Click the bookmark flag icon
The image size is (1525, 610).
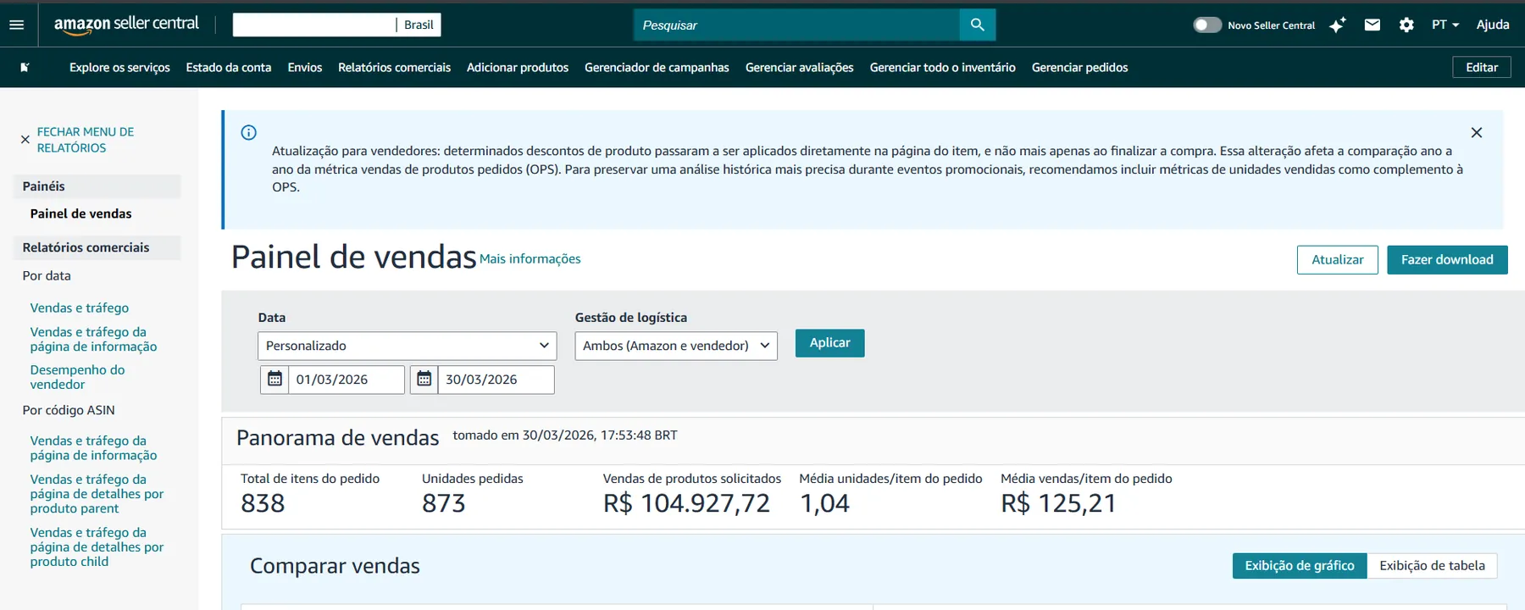(x=25, y=67)
